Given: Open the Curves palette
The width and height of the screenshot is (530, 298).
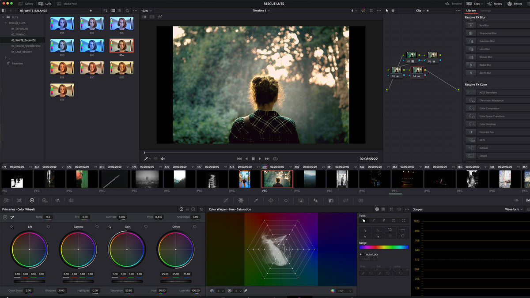Looking at the screenshot, I should pos(226,200).
